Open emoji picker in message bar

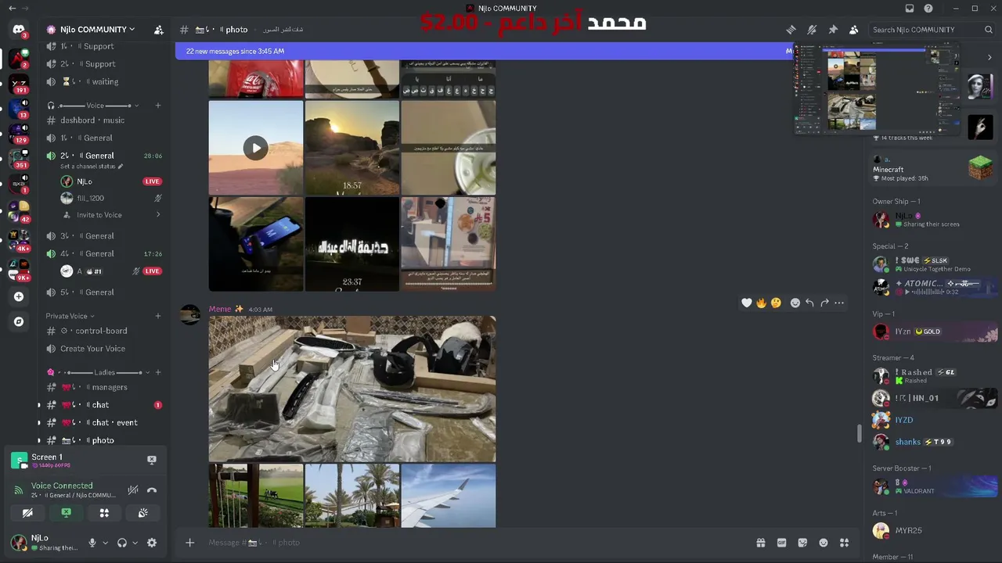tap(824, 543)
